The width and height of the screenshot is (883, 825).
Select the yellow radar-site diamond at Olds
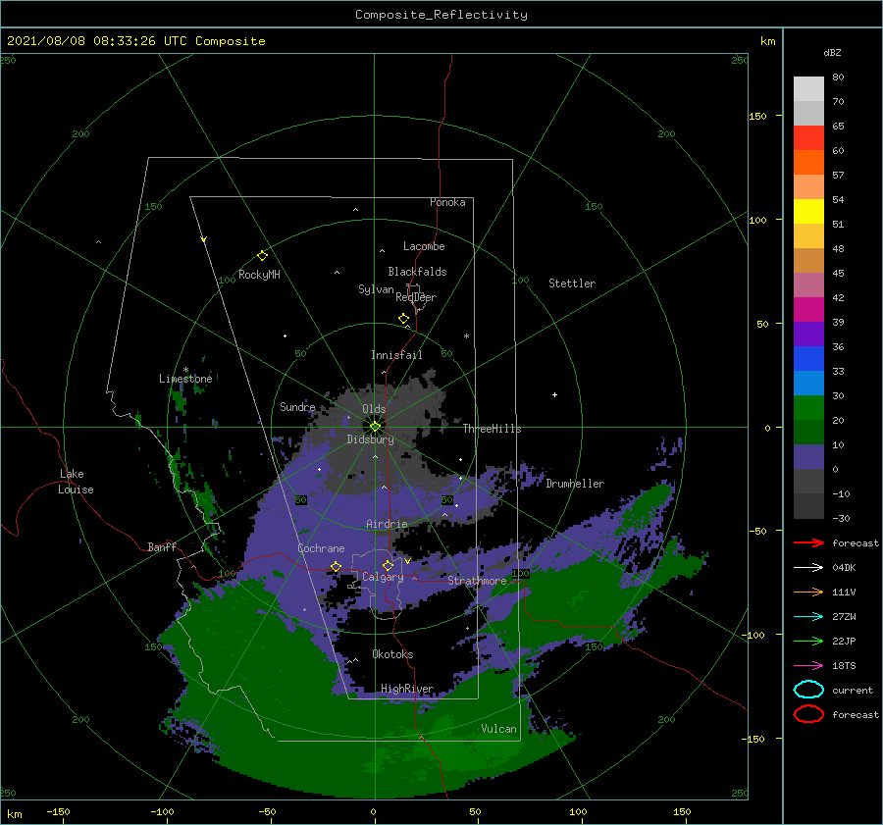375,427
